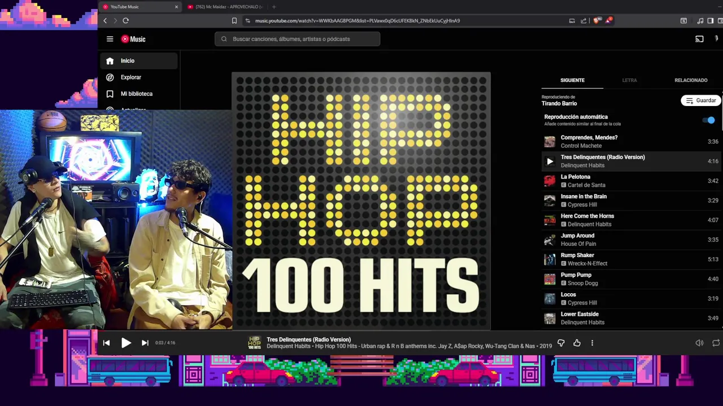Toggle the browser sidebar panel icon
Image resolution: width=723 pixels, height=406 pixels.
(x=711, y=21)
